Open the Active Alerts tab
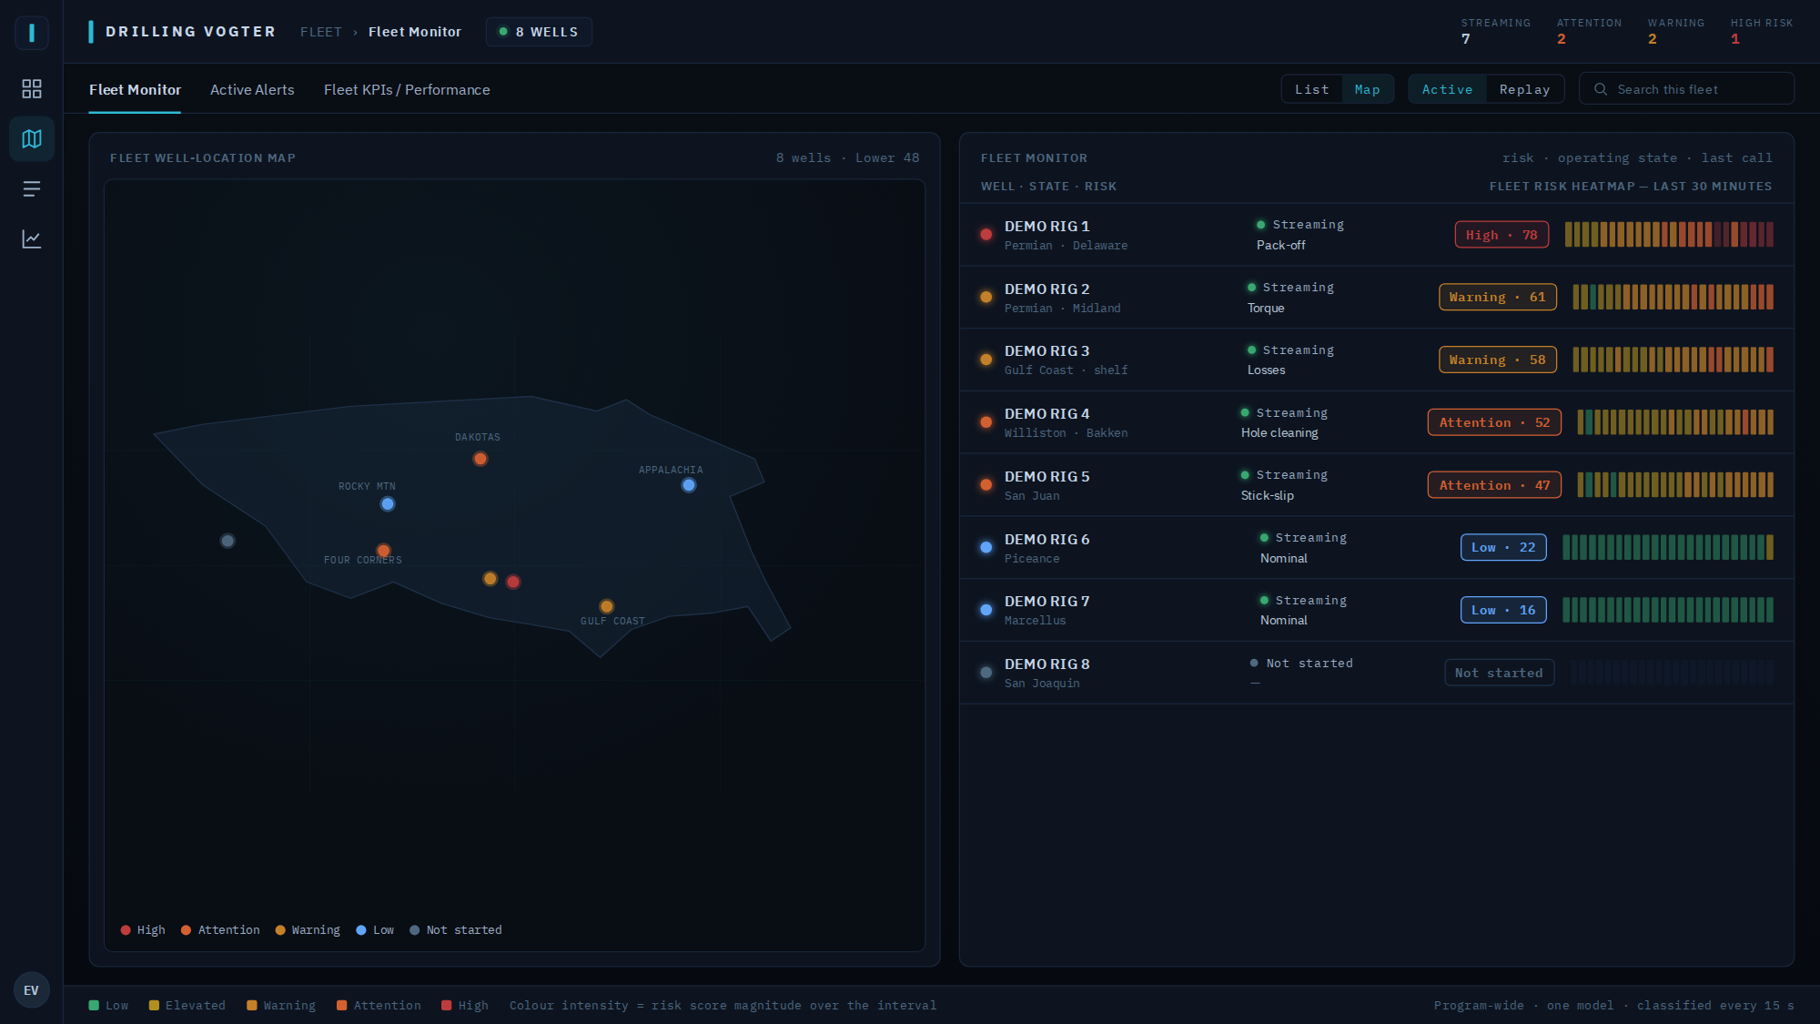1820x1024 pixels. [252, 89]
